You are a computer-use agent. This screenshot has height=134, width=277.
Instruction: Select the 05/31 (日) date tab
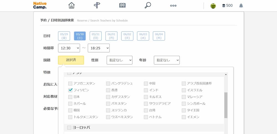tap(96, 36)
